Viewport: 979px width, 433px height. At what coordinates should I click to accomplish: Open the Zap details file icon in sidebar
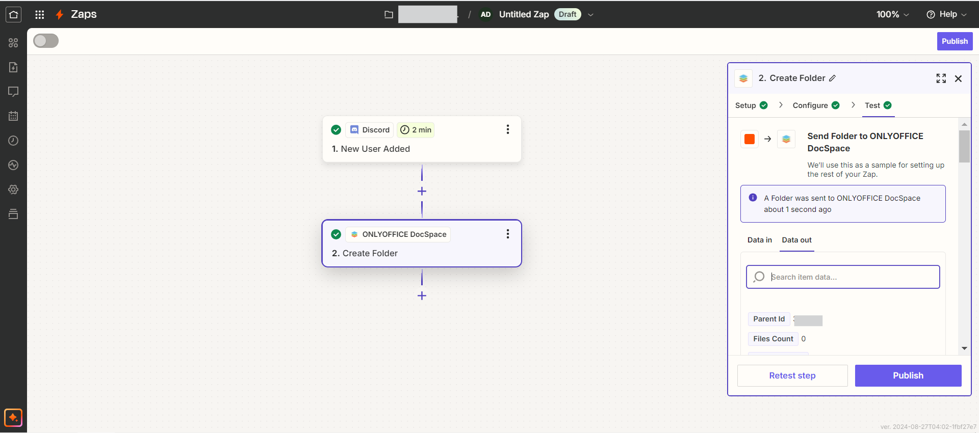point(13,67)
